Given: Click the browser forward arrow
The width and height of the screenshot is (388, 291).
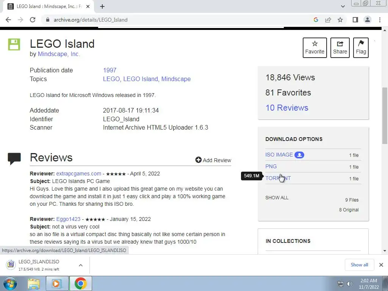Looking at the screenshot, I should [x=20, y=20].
